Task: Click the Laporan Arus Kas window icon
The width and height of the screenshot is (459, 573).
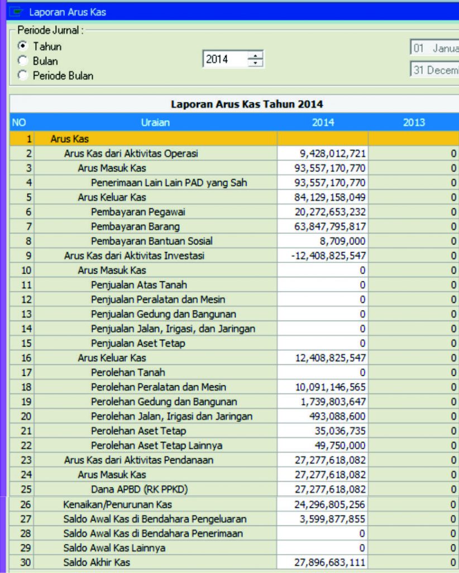Action: 16,12
